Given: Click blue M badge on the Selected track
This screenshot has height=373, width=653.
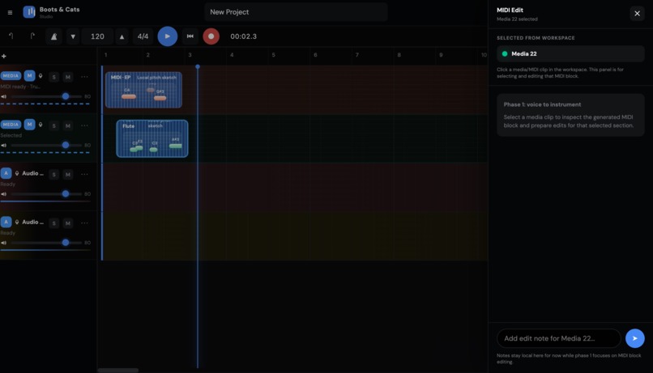Looking at the screenshot, I should tap(29, 125).
